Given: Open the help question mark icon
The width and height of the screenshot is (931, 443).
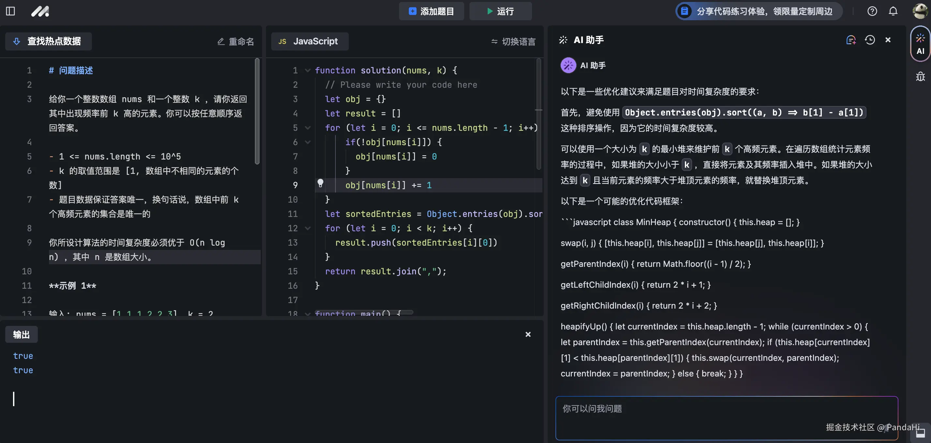Looking at the screenshot, I should pyautogui.click(x=872, y=11).
